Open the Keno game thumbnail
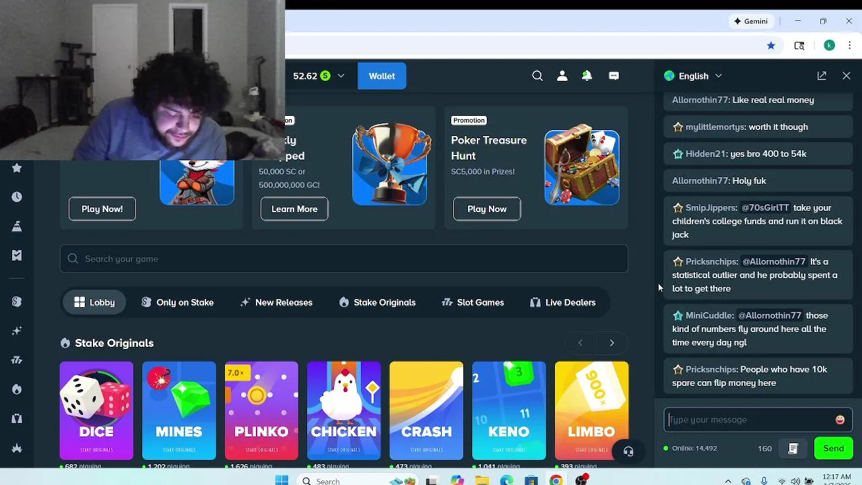 click(509, 411)
